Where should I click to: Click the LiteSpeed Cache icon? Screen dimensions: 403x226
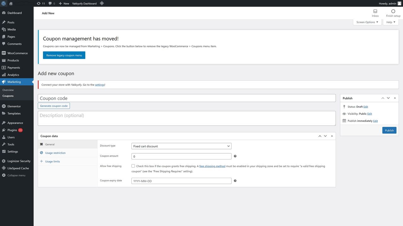(x=4, y=168)
